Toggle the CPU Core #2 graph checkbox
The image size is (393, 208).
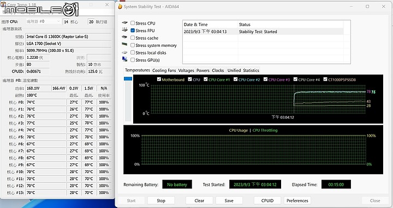[x=235, y=79]
